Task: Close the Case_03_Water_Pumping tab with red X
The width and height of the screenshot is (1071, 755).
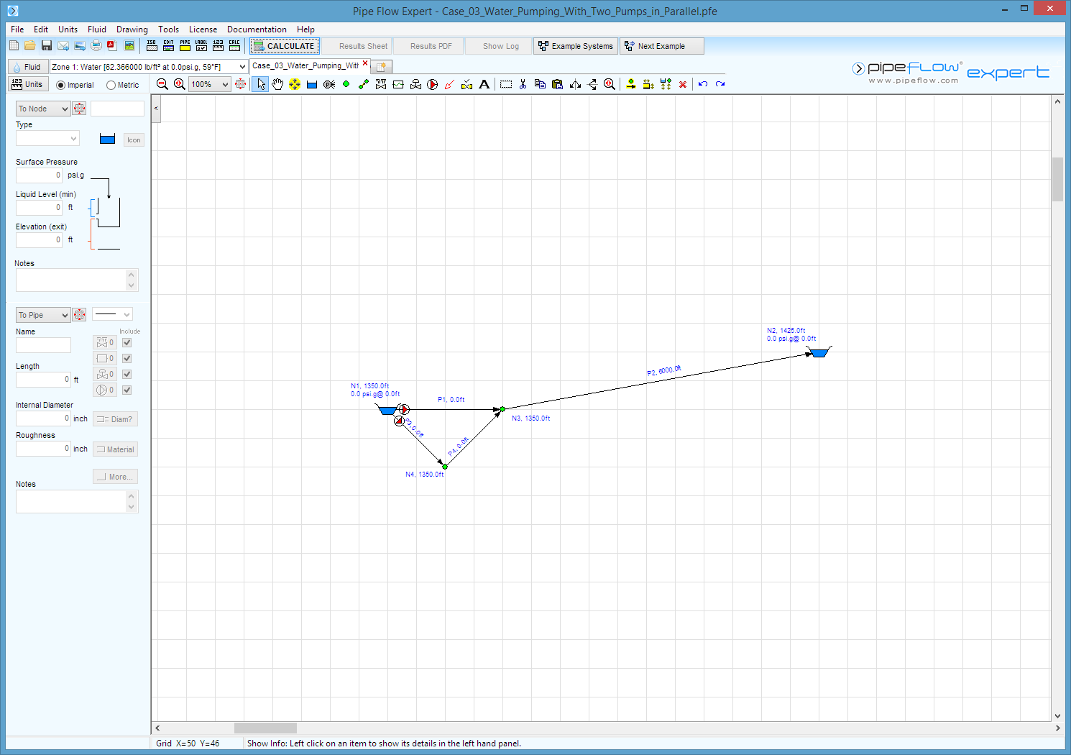Action: (365, 63)
